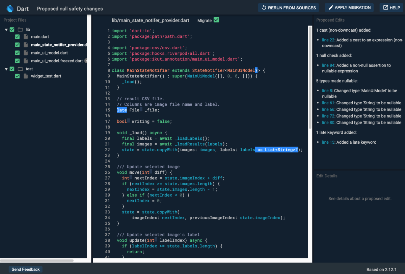Toggle the test folder checkbox
Viewport: 405px width, 274px height.
(x=12, y=69)
